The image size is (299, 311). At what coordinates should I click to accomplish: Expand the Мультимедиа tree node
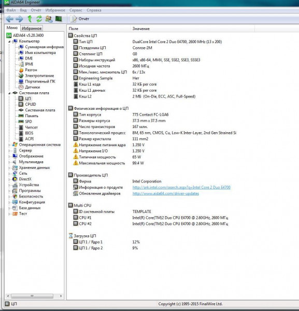coord(9,162)
